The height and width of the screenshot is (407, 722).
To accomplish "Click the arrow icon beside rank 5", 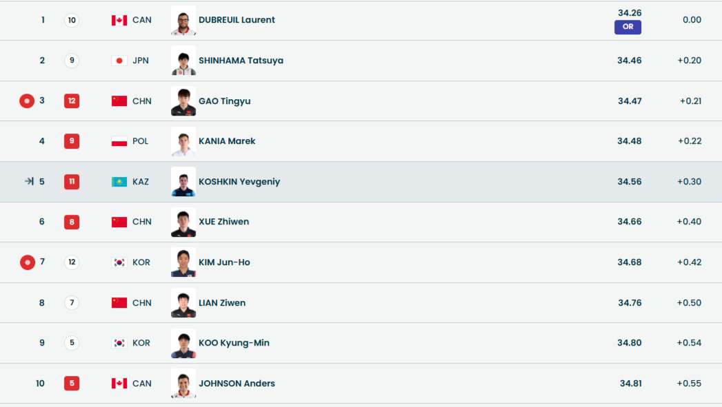I will (29, 182).
